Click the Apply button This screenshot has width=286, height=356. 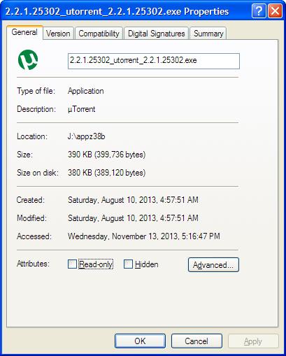click(x=253, y=341)
